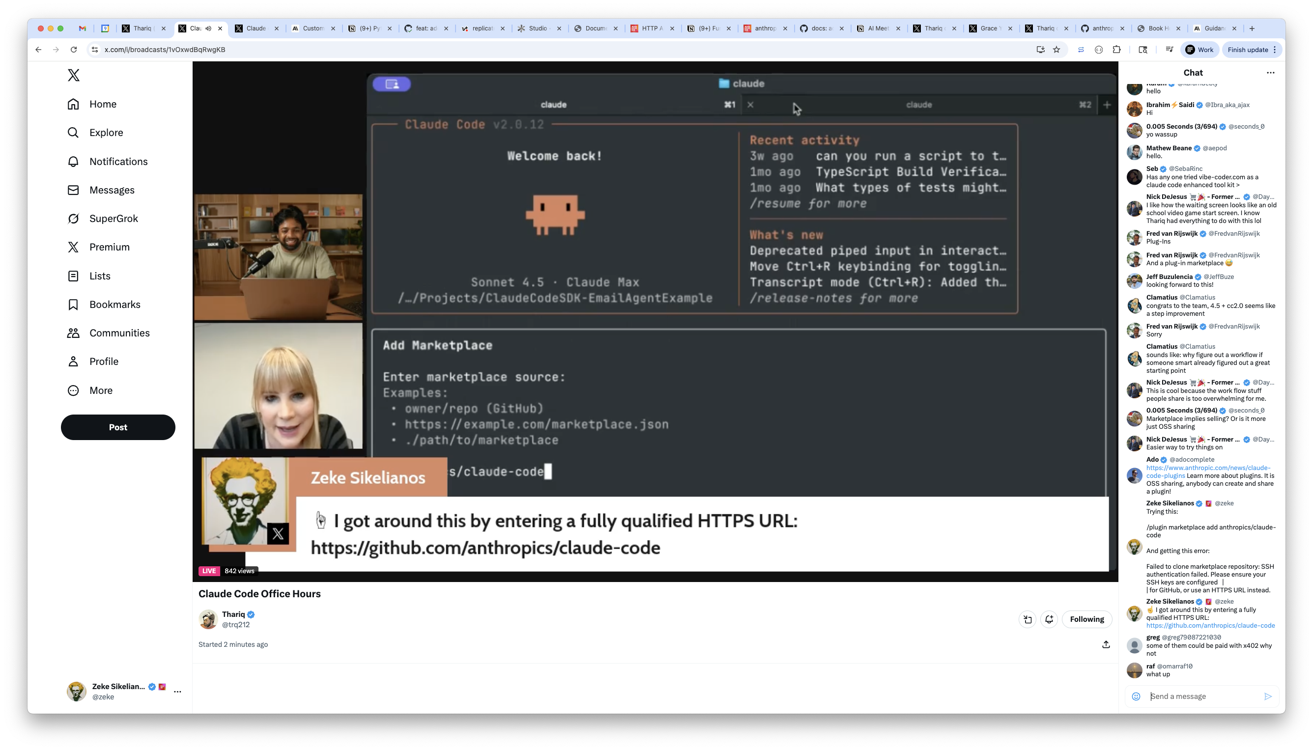
Task: Switch to the Studio browser tab
Action: 537,28
